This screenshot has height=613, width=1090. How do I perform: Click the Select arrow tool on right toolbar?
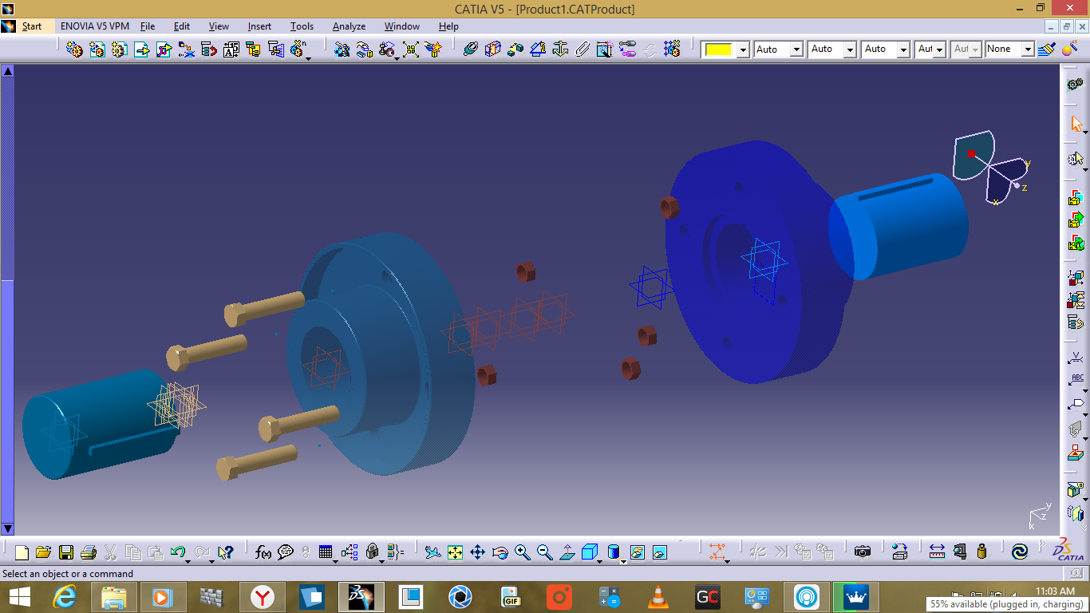click(1076, 124)
